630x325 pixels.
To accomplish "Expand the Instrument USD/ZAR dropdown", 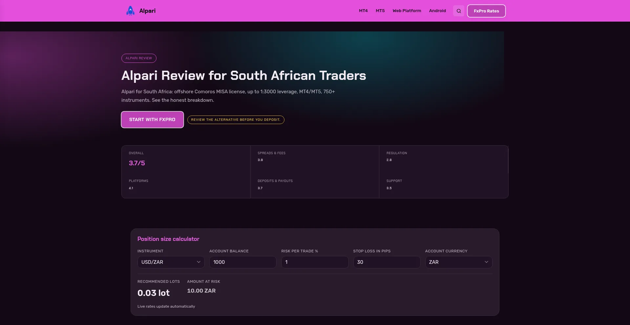I will tap(171, 262).
